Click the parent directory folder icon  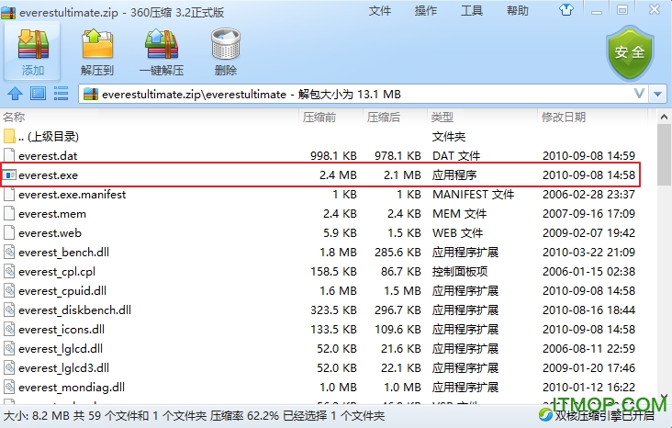(9, 136)
